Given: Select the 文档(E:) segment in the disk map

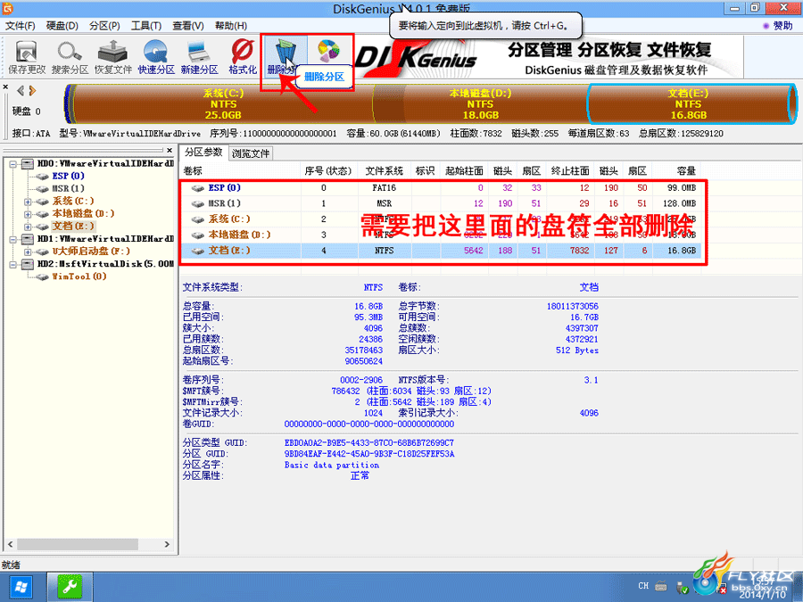Looking at the screenshot, I should [688, 104].
